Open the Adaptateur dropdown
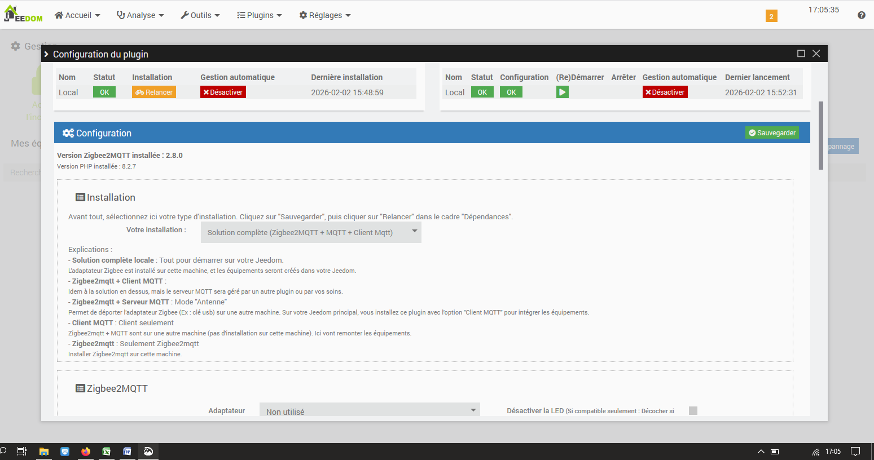The image size is (874, 460). pyautogui.click(x=370, y=410)
